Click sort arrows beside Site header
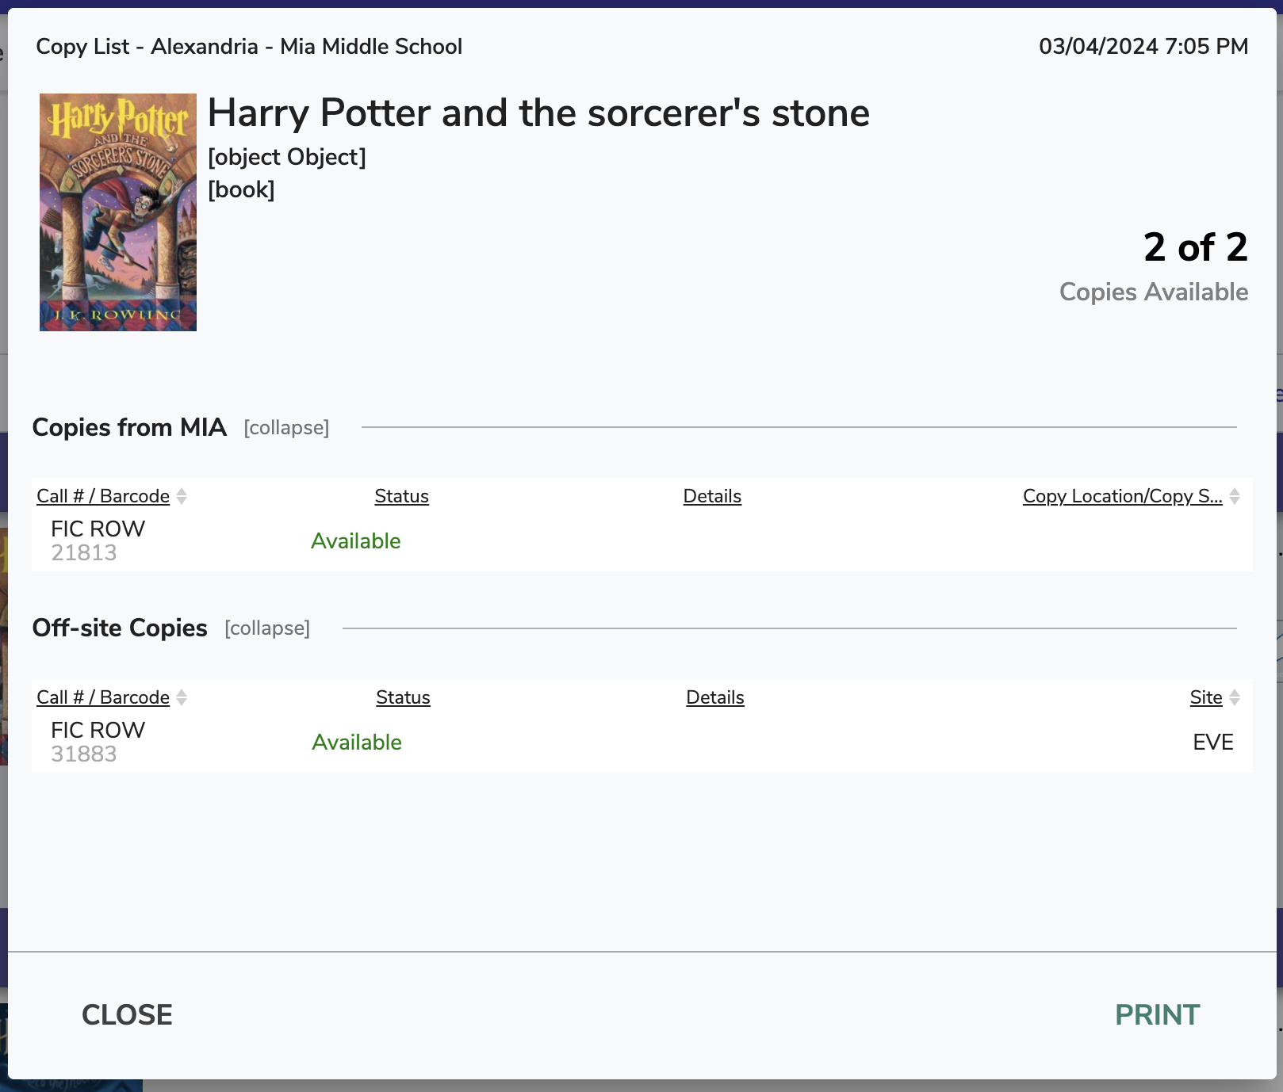Image resolution: width=1283 pixels, height=1092 pixels. 1235,697
